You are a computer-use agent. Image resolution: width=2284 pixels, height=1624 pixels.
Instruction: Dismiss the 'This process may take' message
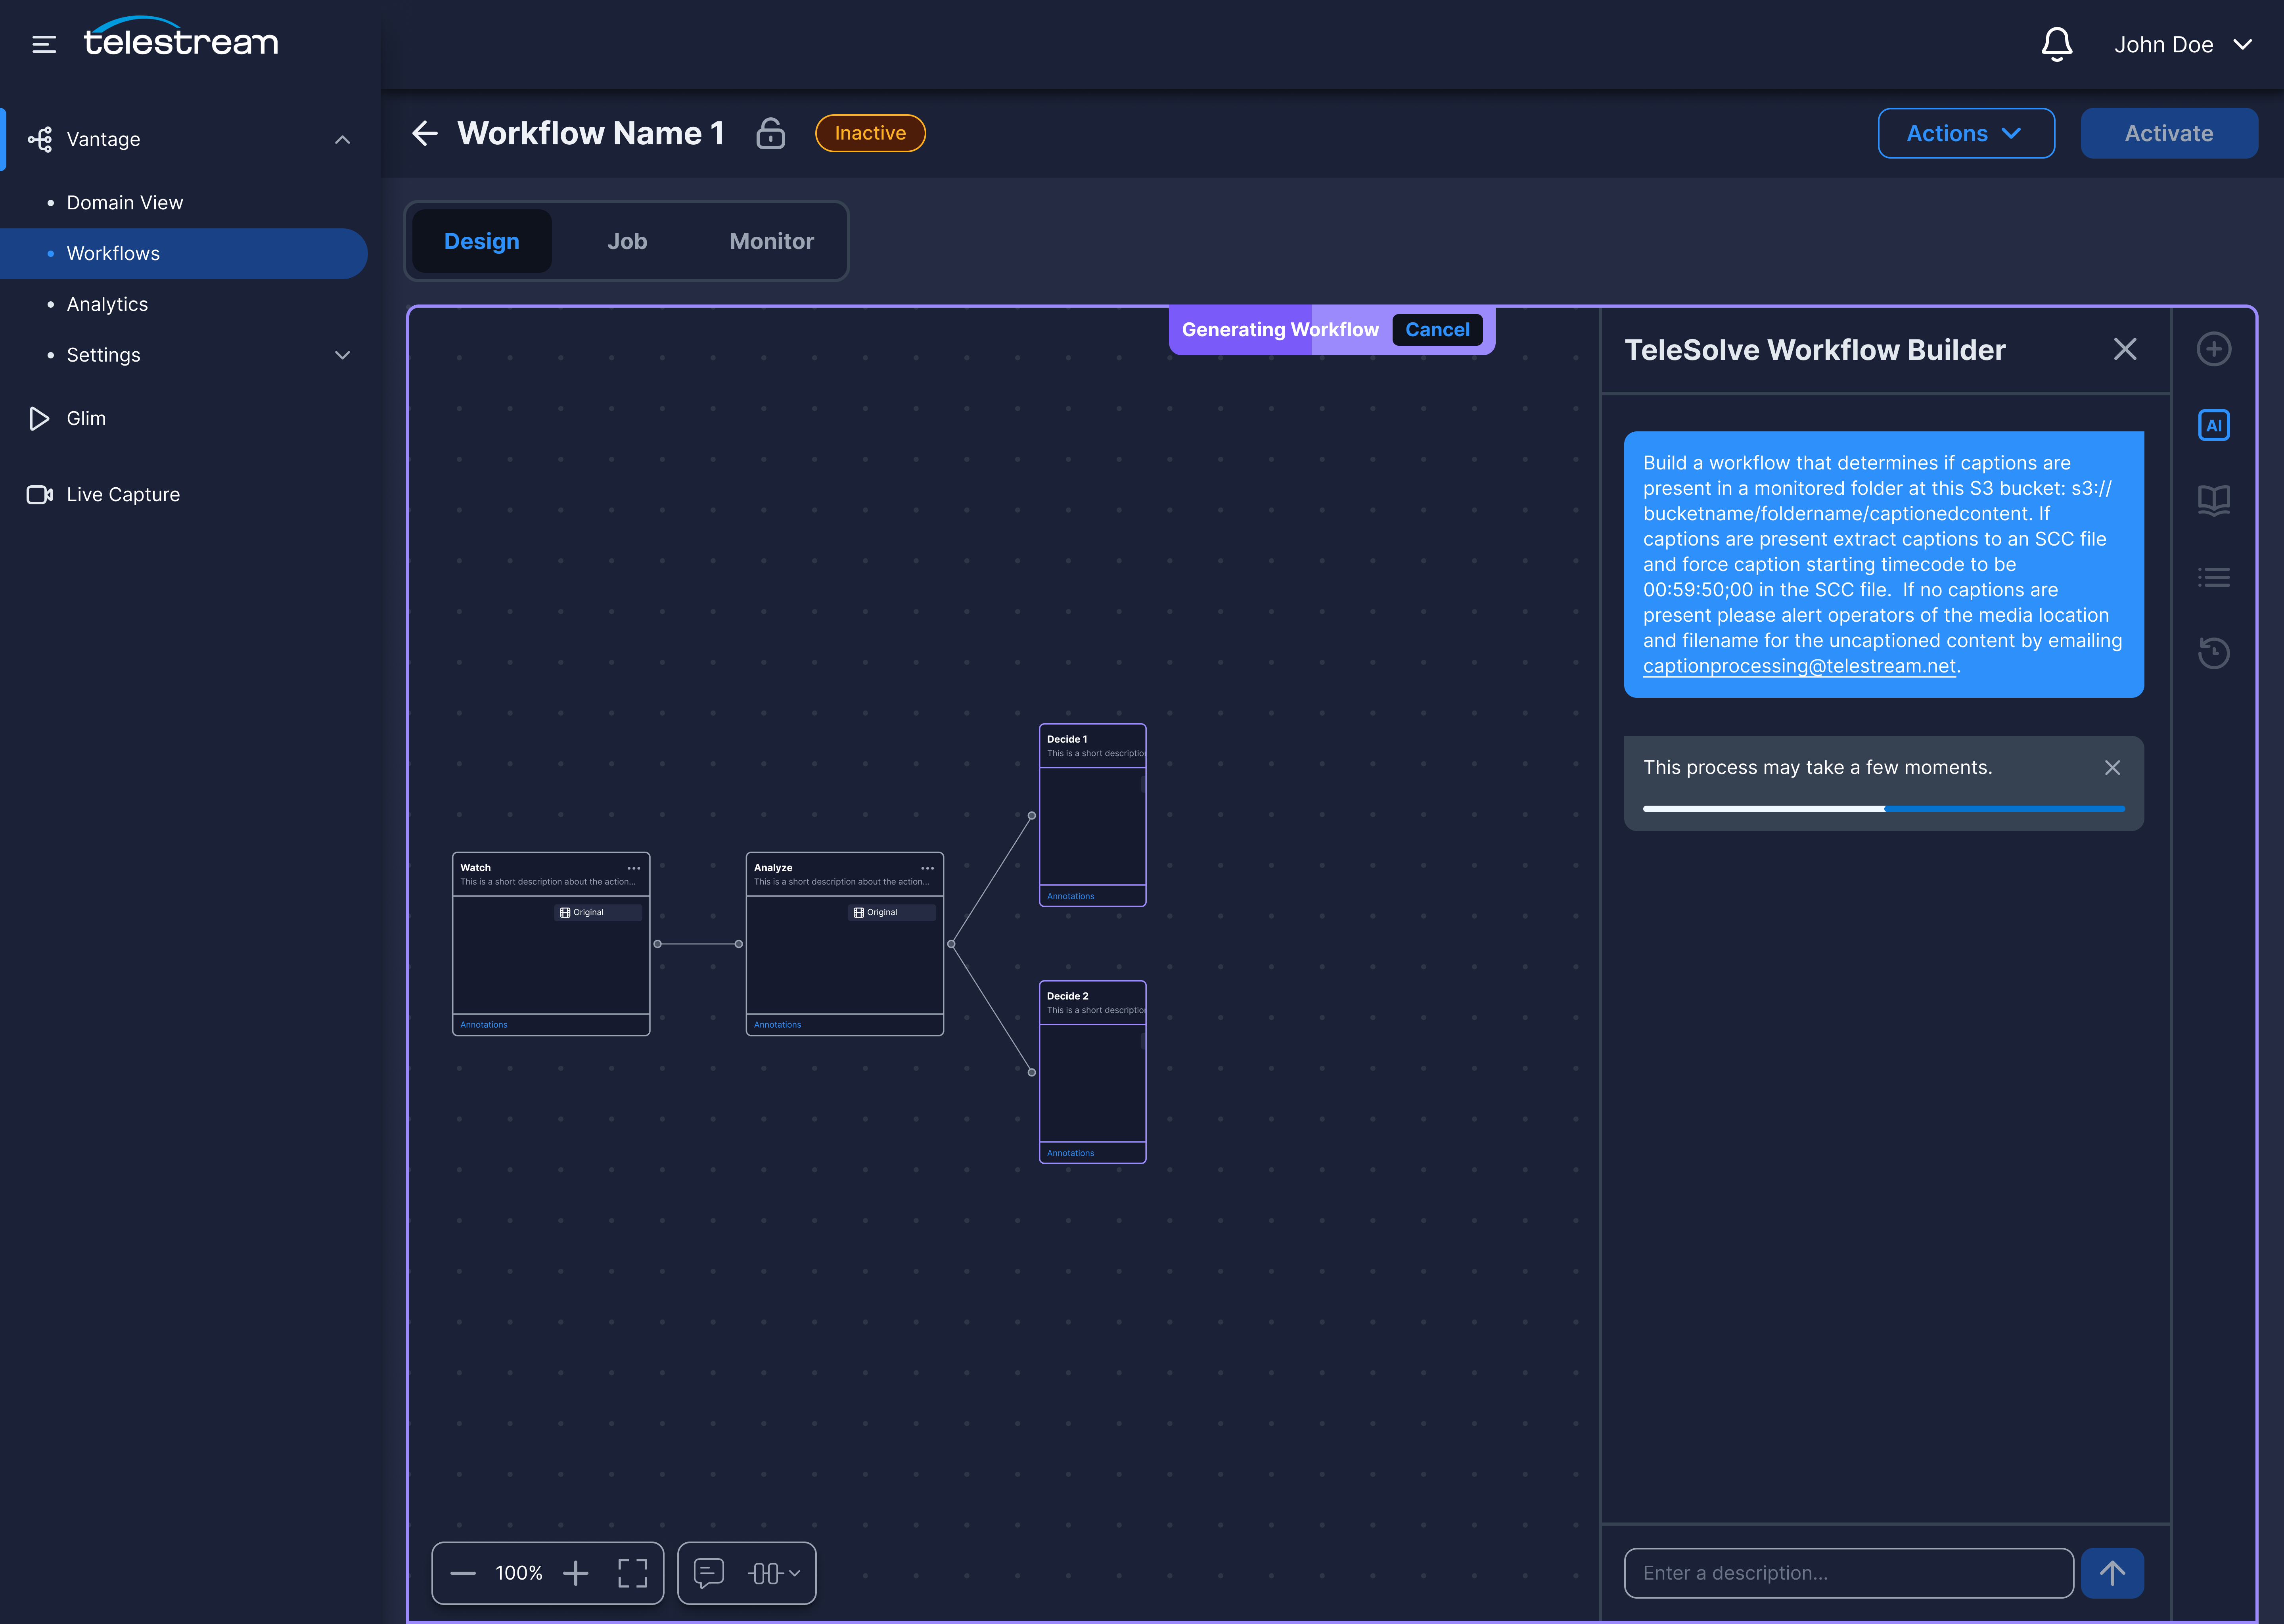click(x=2112, y=767)
